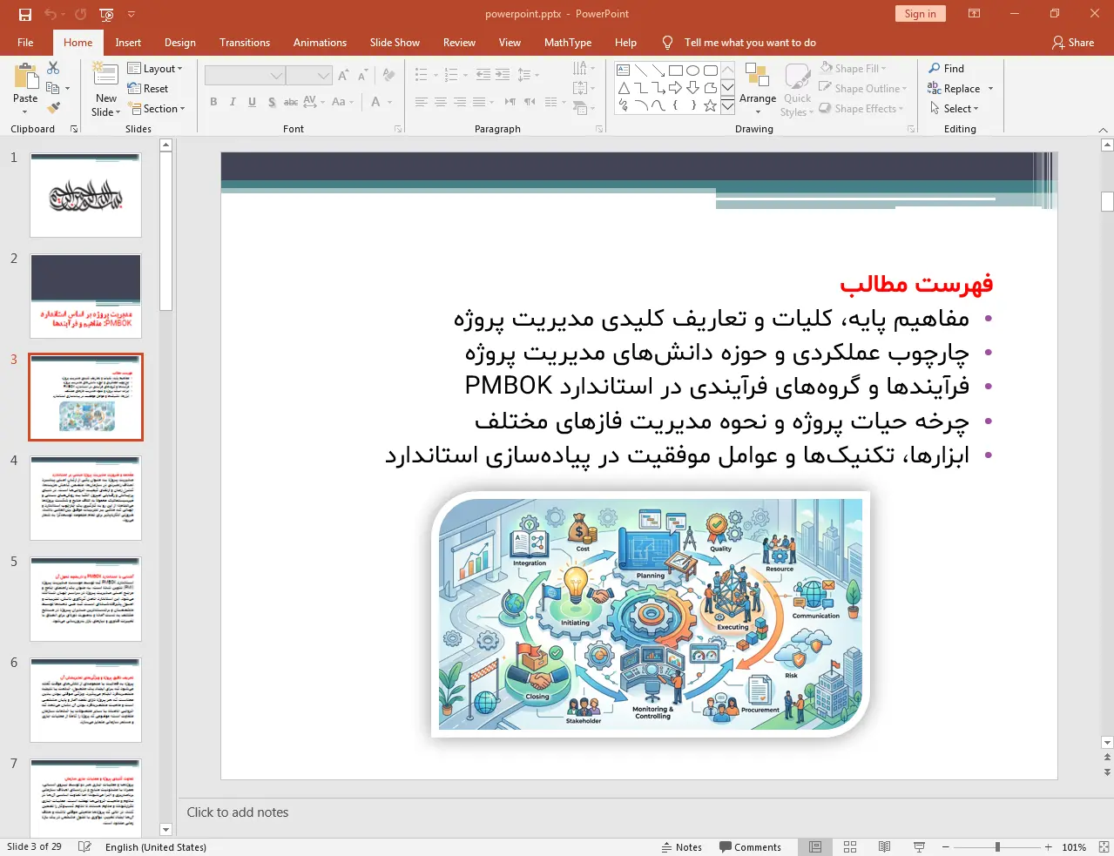Switch to Slide Sorter view icon
The width and height of the screenshot is (1114, 856).
point(850,846)
